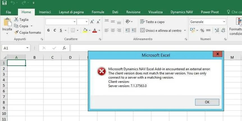Click OK in the Microsoft Excel dialog
The image size is (242, 121).
(207, 102)
